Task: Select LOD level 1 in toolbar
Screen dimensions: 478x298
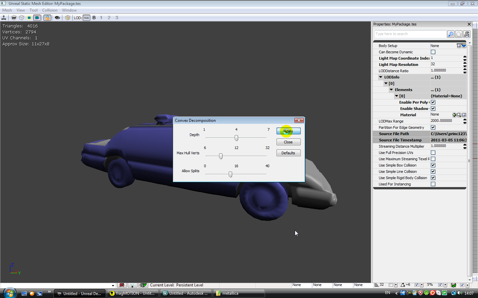Action: coord(101,18)
